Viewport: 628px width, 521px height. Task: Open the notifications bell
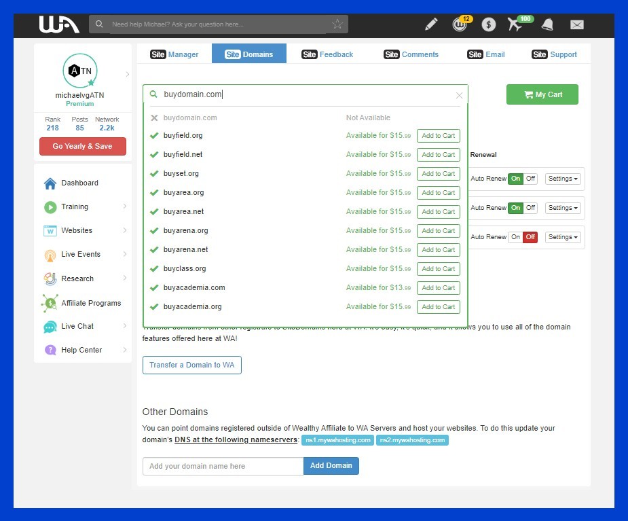[x=547, y=24]
